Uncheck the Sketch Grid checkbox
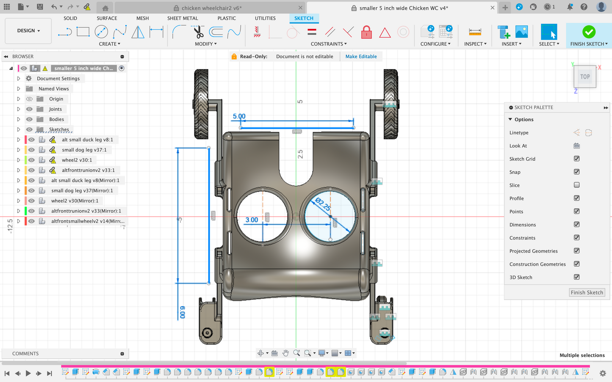 coord(576,159)
